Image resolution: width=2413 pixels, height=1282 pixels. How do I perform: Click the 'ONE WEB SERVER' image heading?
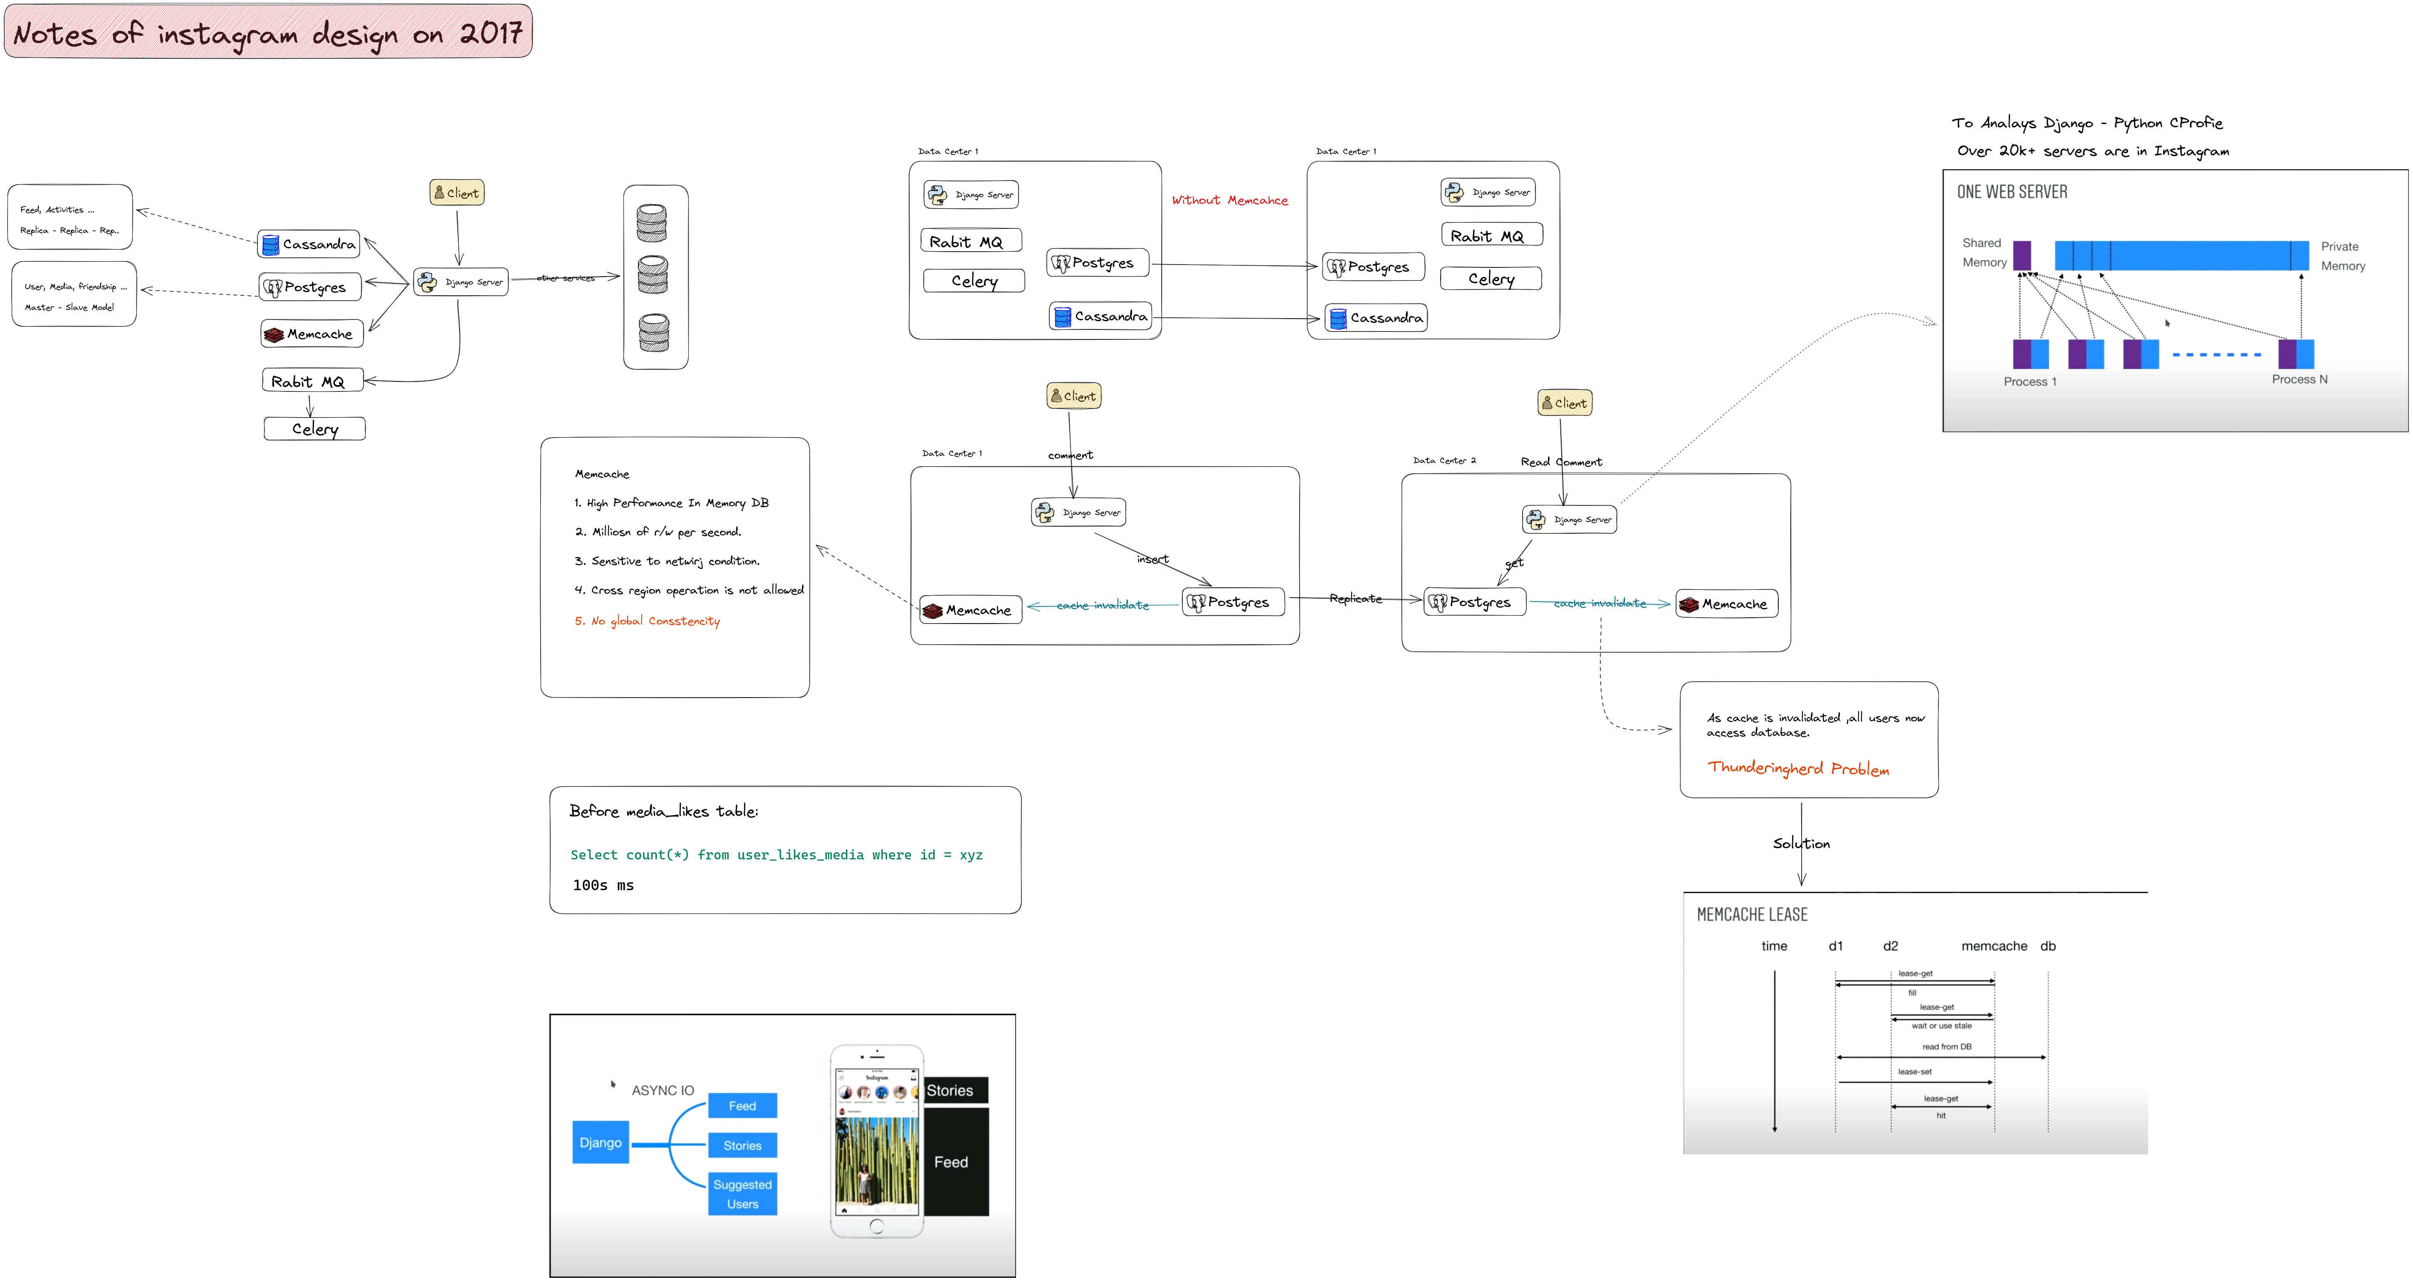(x=2012, y=192)
